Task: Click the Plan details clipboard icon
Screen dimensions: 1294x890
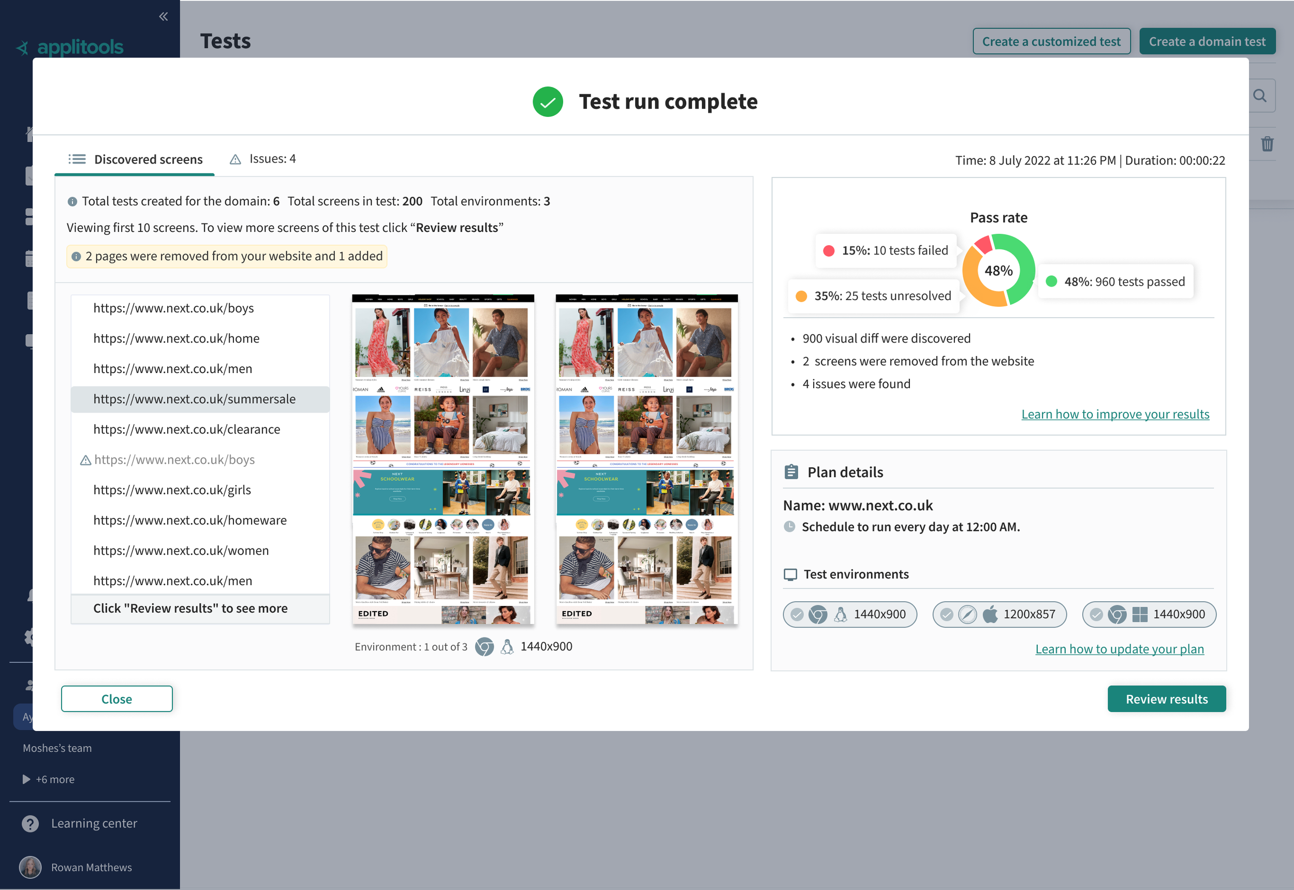Action: coord(791,472)
